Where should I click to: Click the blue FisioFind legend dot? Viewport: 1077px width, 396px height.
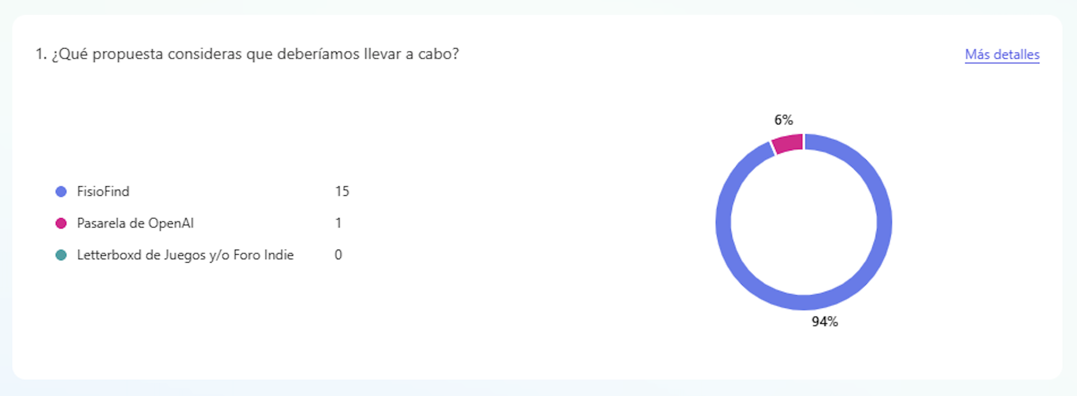[61, 192]
